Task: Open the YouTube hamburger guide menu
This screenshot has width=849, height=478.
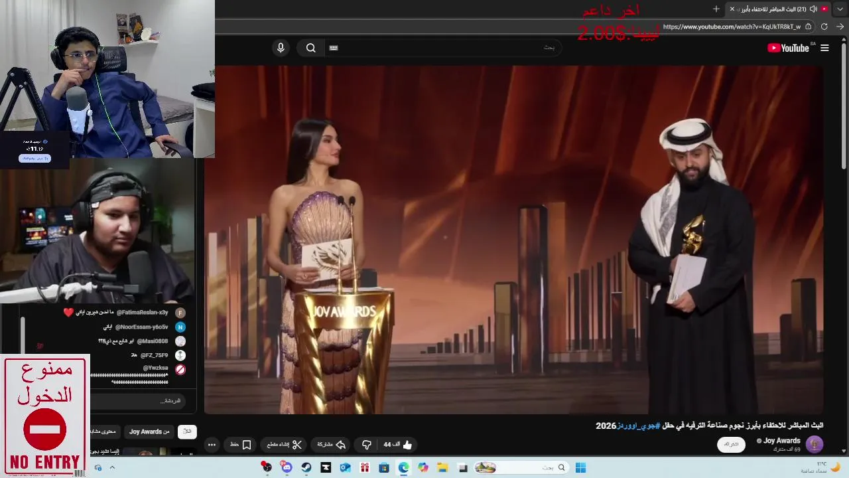Action: (824, 48)
